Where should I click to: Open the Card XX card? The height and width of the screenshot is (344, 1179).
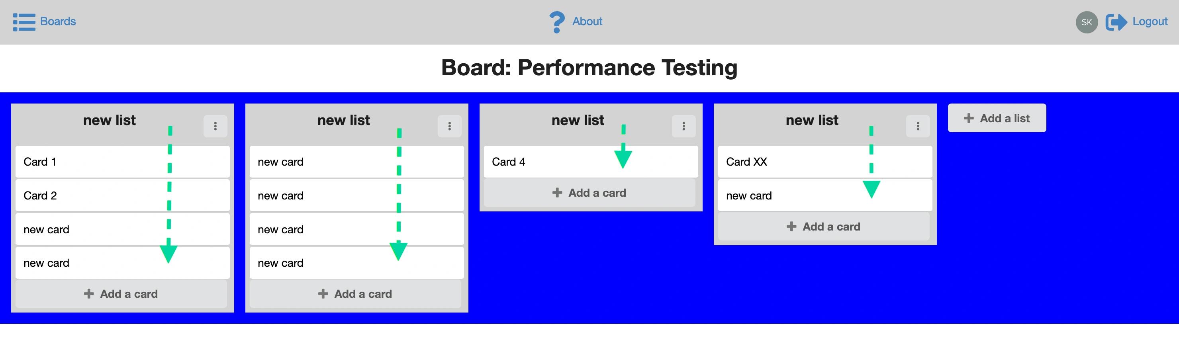(825, 162)
